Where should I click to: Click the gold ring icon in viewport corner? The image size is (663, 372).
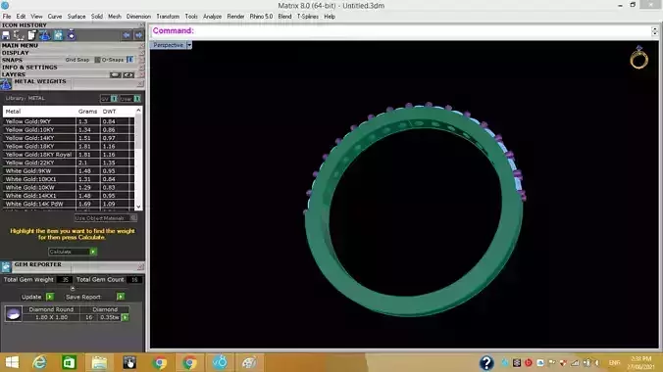tap(638, 58)
